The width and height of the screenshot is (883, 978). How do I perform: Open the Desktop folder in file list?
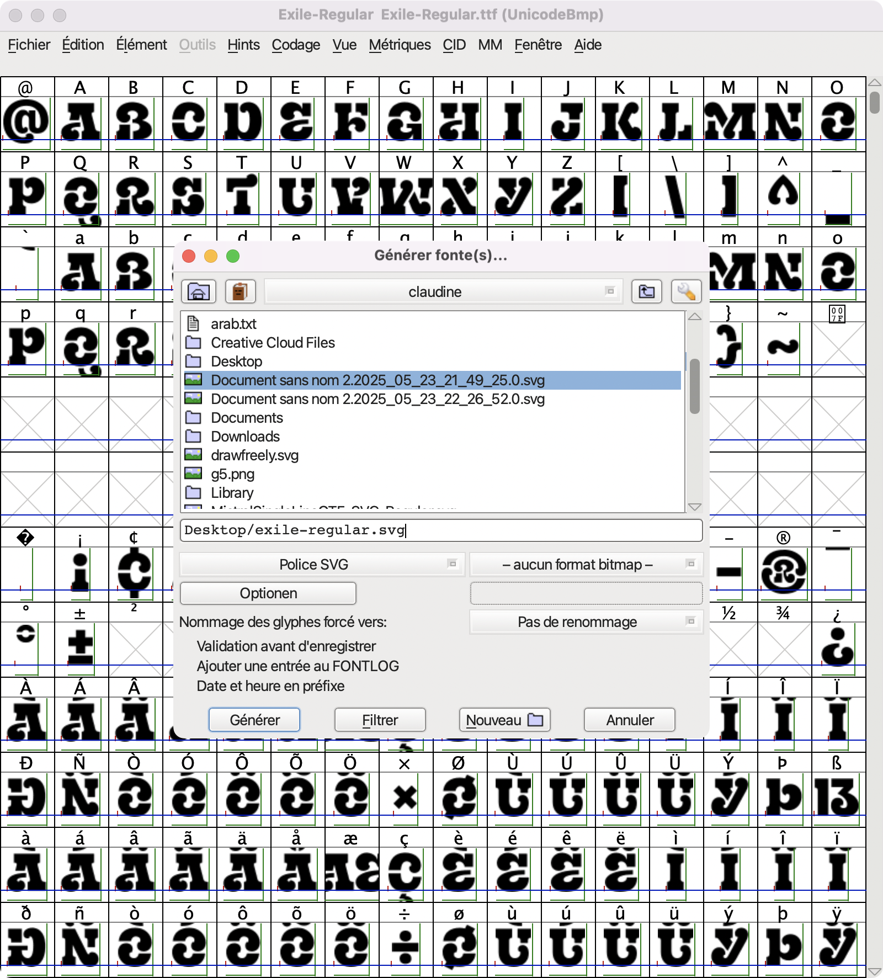tap(432, 361)
